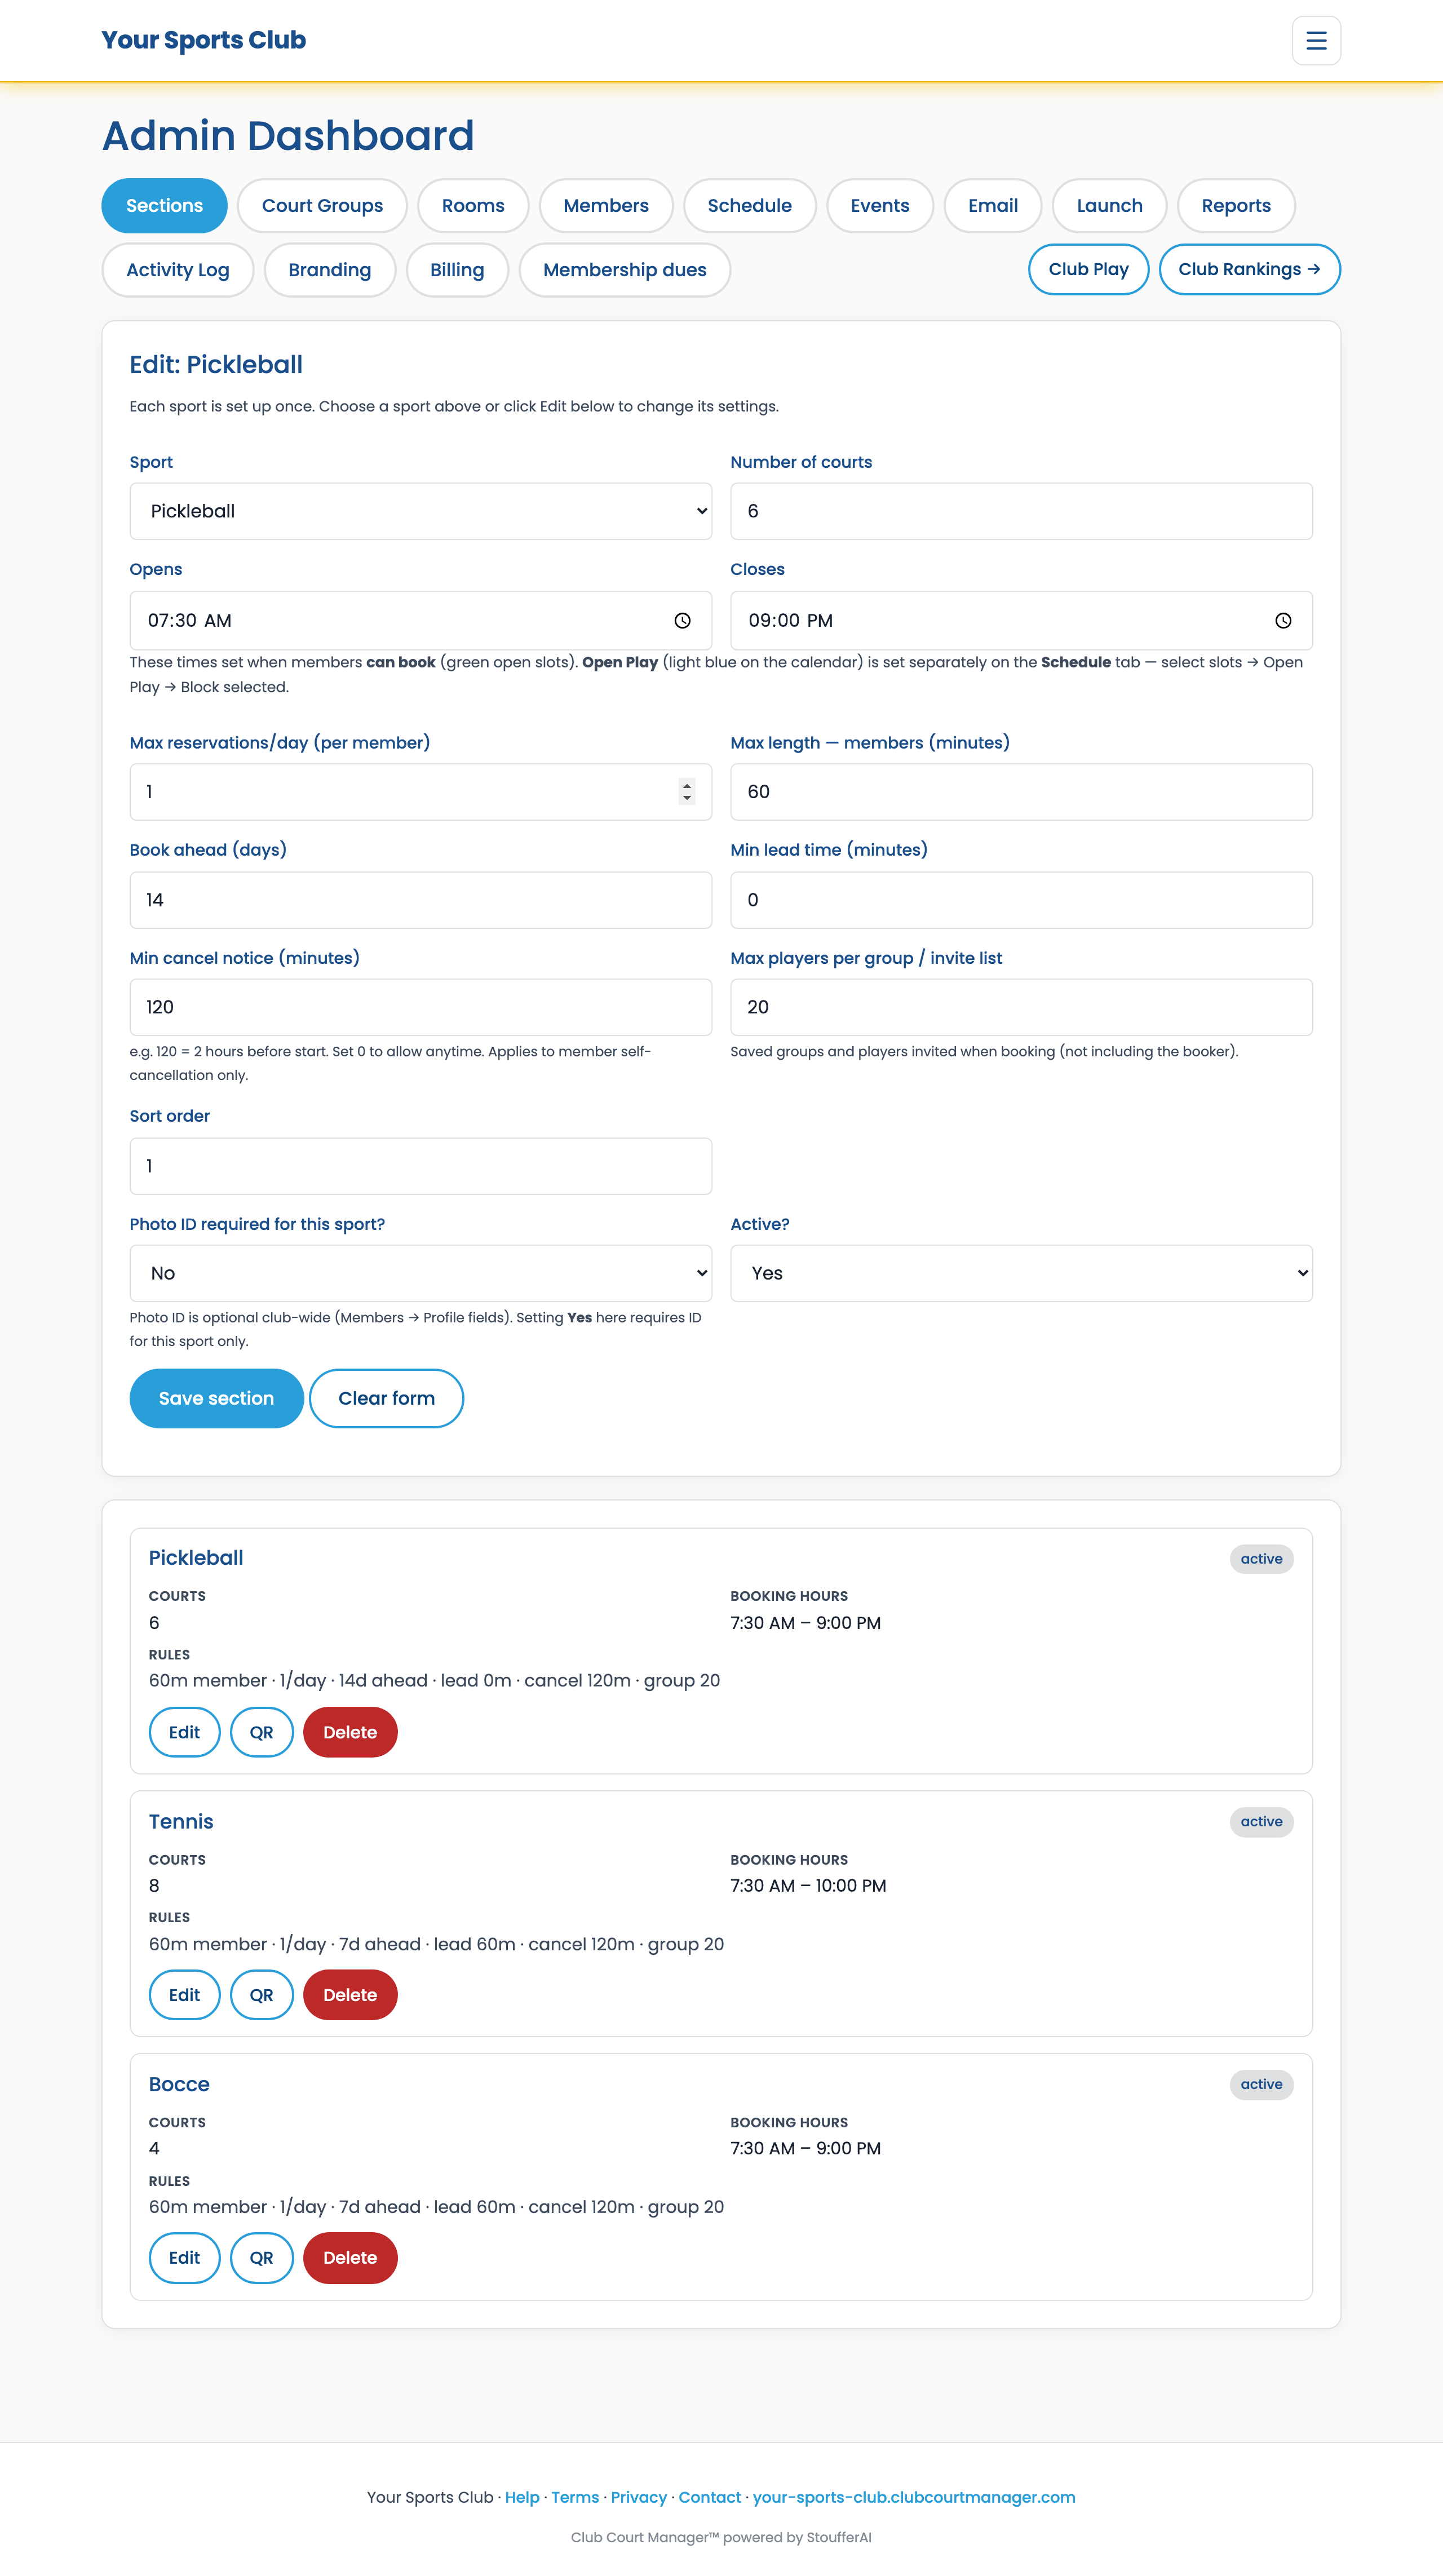Open the Contact footer link

click(x=710, y=2497)
